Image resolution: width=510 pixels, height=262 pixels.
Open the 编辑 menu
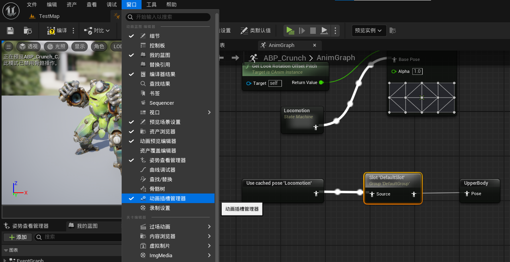[52, 5]
